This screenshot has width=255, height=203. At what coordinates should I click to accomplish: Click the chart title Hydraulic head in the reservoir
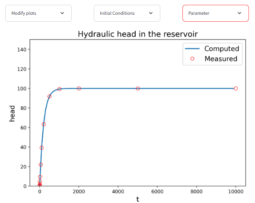coord(138,34)
